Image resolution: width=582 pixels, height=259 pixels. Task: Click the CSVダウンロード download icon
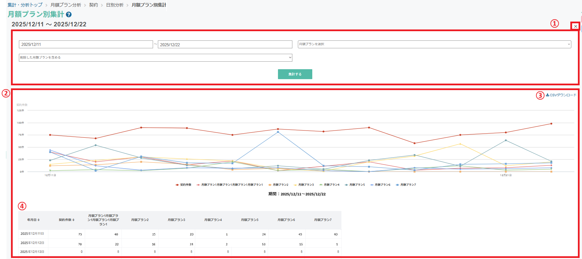(547, 95)
